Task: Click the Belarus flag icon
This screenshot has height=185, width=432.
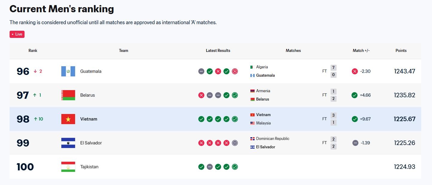Action: pyautogui.click(x=68, y=95)
